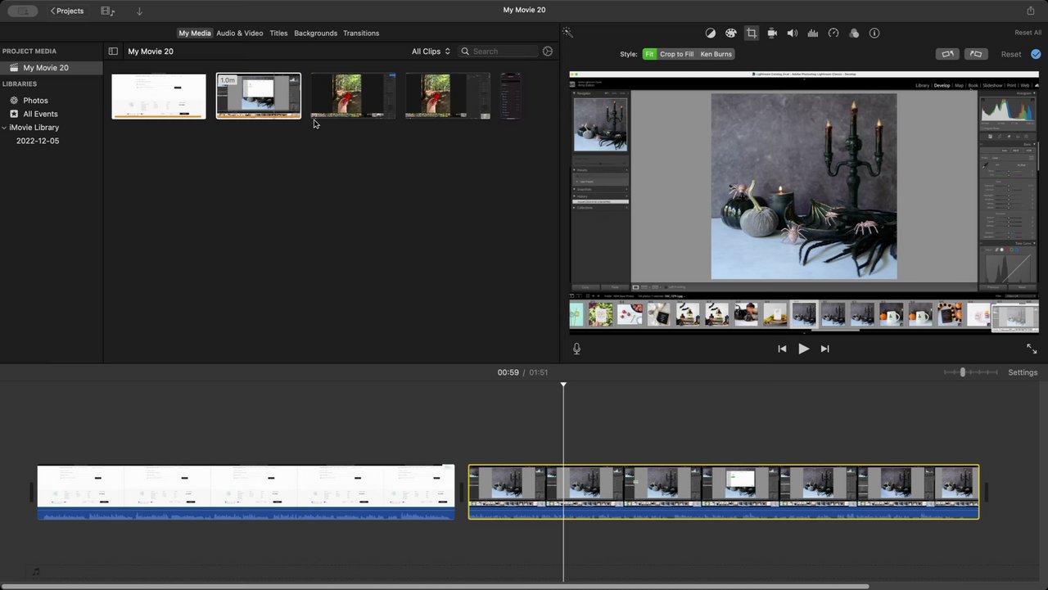Click the magic wand auto-enhance icon
Viewport: 1048px width, 590px height.
[x=567, y=33]
